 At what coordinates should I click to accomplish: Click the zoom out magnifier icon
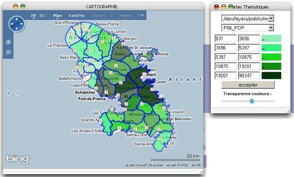(x=8, y=52)
